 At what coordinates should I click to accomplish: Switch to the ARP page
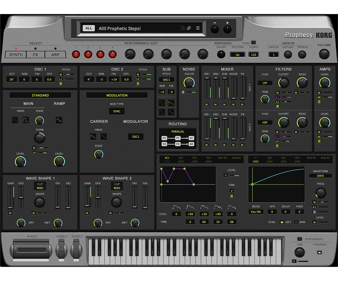[55, 55]
